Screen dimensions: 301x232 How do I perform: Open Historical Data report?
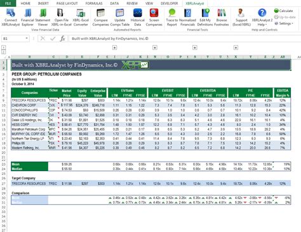138,17
